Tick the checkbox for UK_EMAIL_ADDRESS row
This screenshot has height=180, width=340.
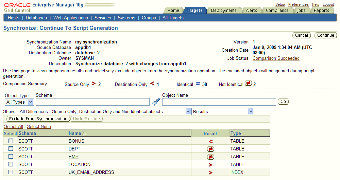[11, 172]
